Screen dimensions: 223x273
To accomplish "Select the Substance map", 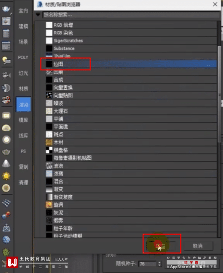I will (x=131, y=48).
